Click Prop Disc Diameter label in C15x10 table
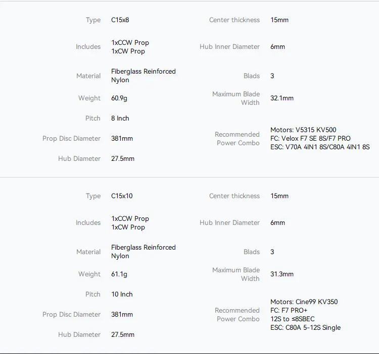Screen dimensions: 379x354 72,315
